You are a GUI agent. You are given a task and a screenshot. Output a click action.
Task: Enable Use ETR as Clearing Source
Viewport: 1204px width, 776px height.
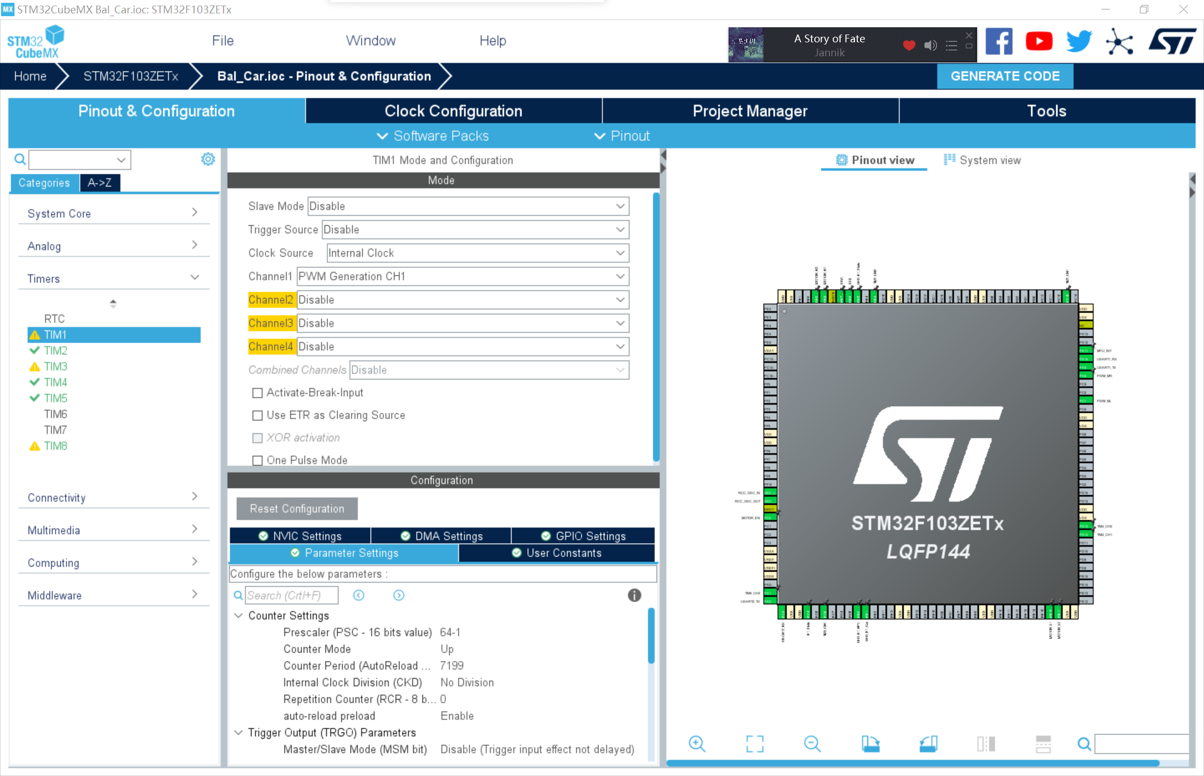(258, 415)
